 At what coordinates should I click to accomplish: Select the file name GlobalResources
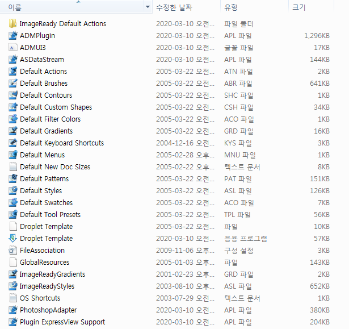tap(44, 263)
